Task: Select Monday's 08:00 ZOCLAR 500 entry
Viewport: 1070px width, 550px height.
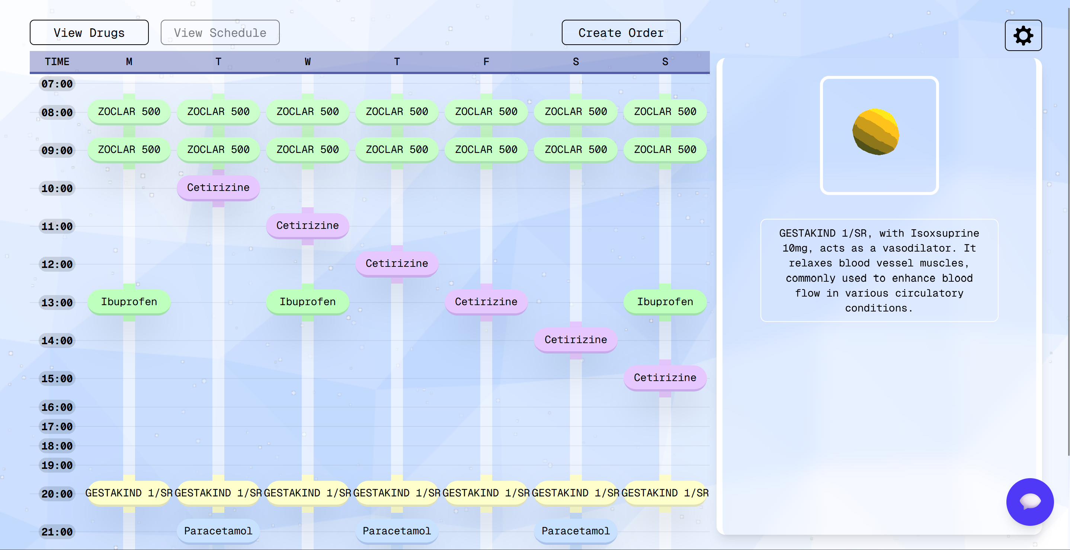Action: click(129, 111)
